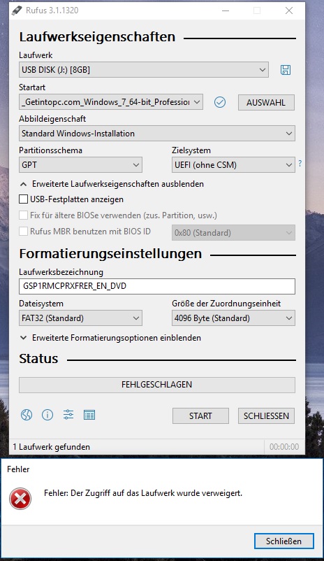The width and height of the screenshot is (324, 561).
Task: Click the Formatierungseinstellungen heading
Action: pos(110,254)
